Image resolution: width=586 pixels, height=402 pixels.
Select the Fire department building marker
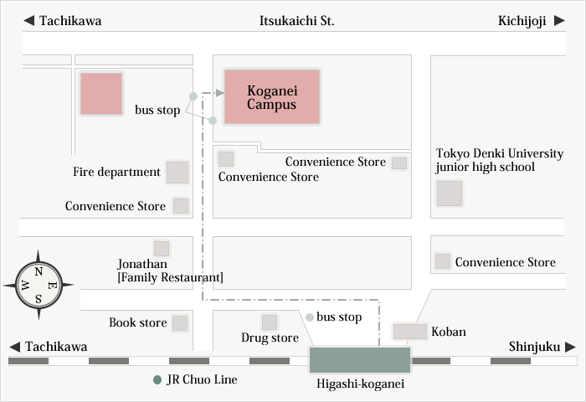click(177, 173)
